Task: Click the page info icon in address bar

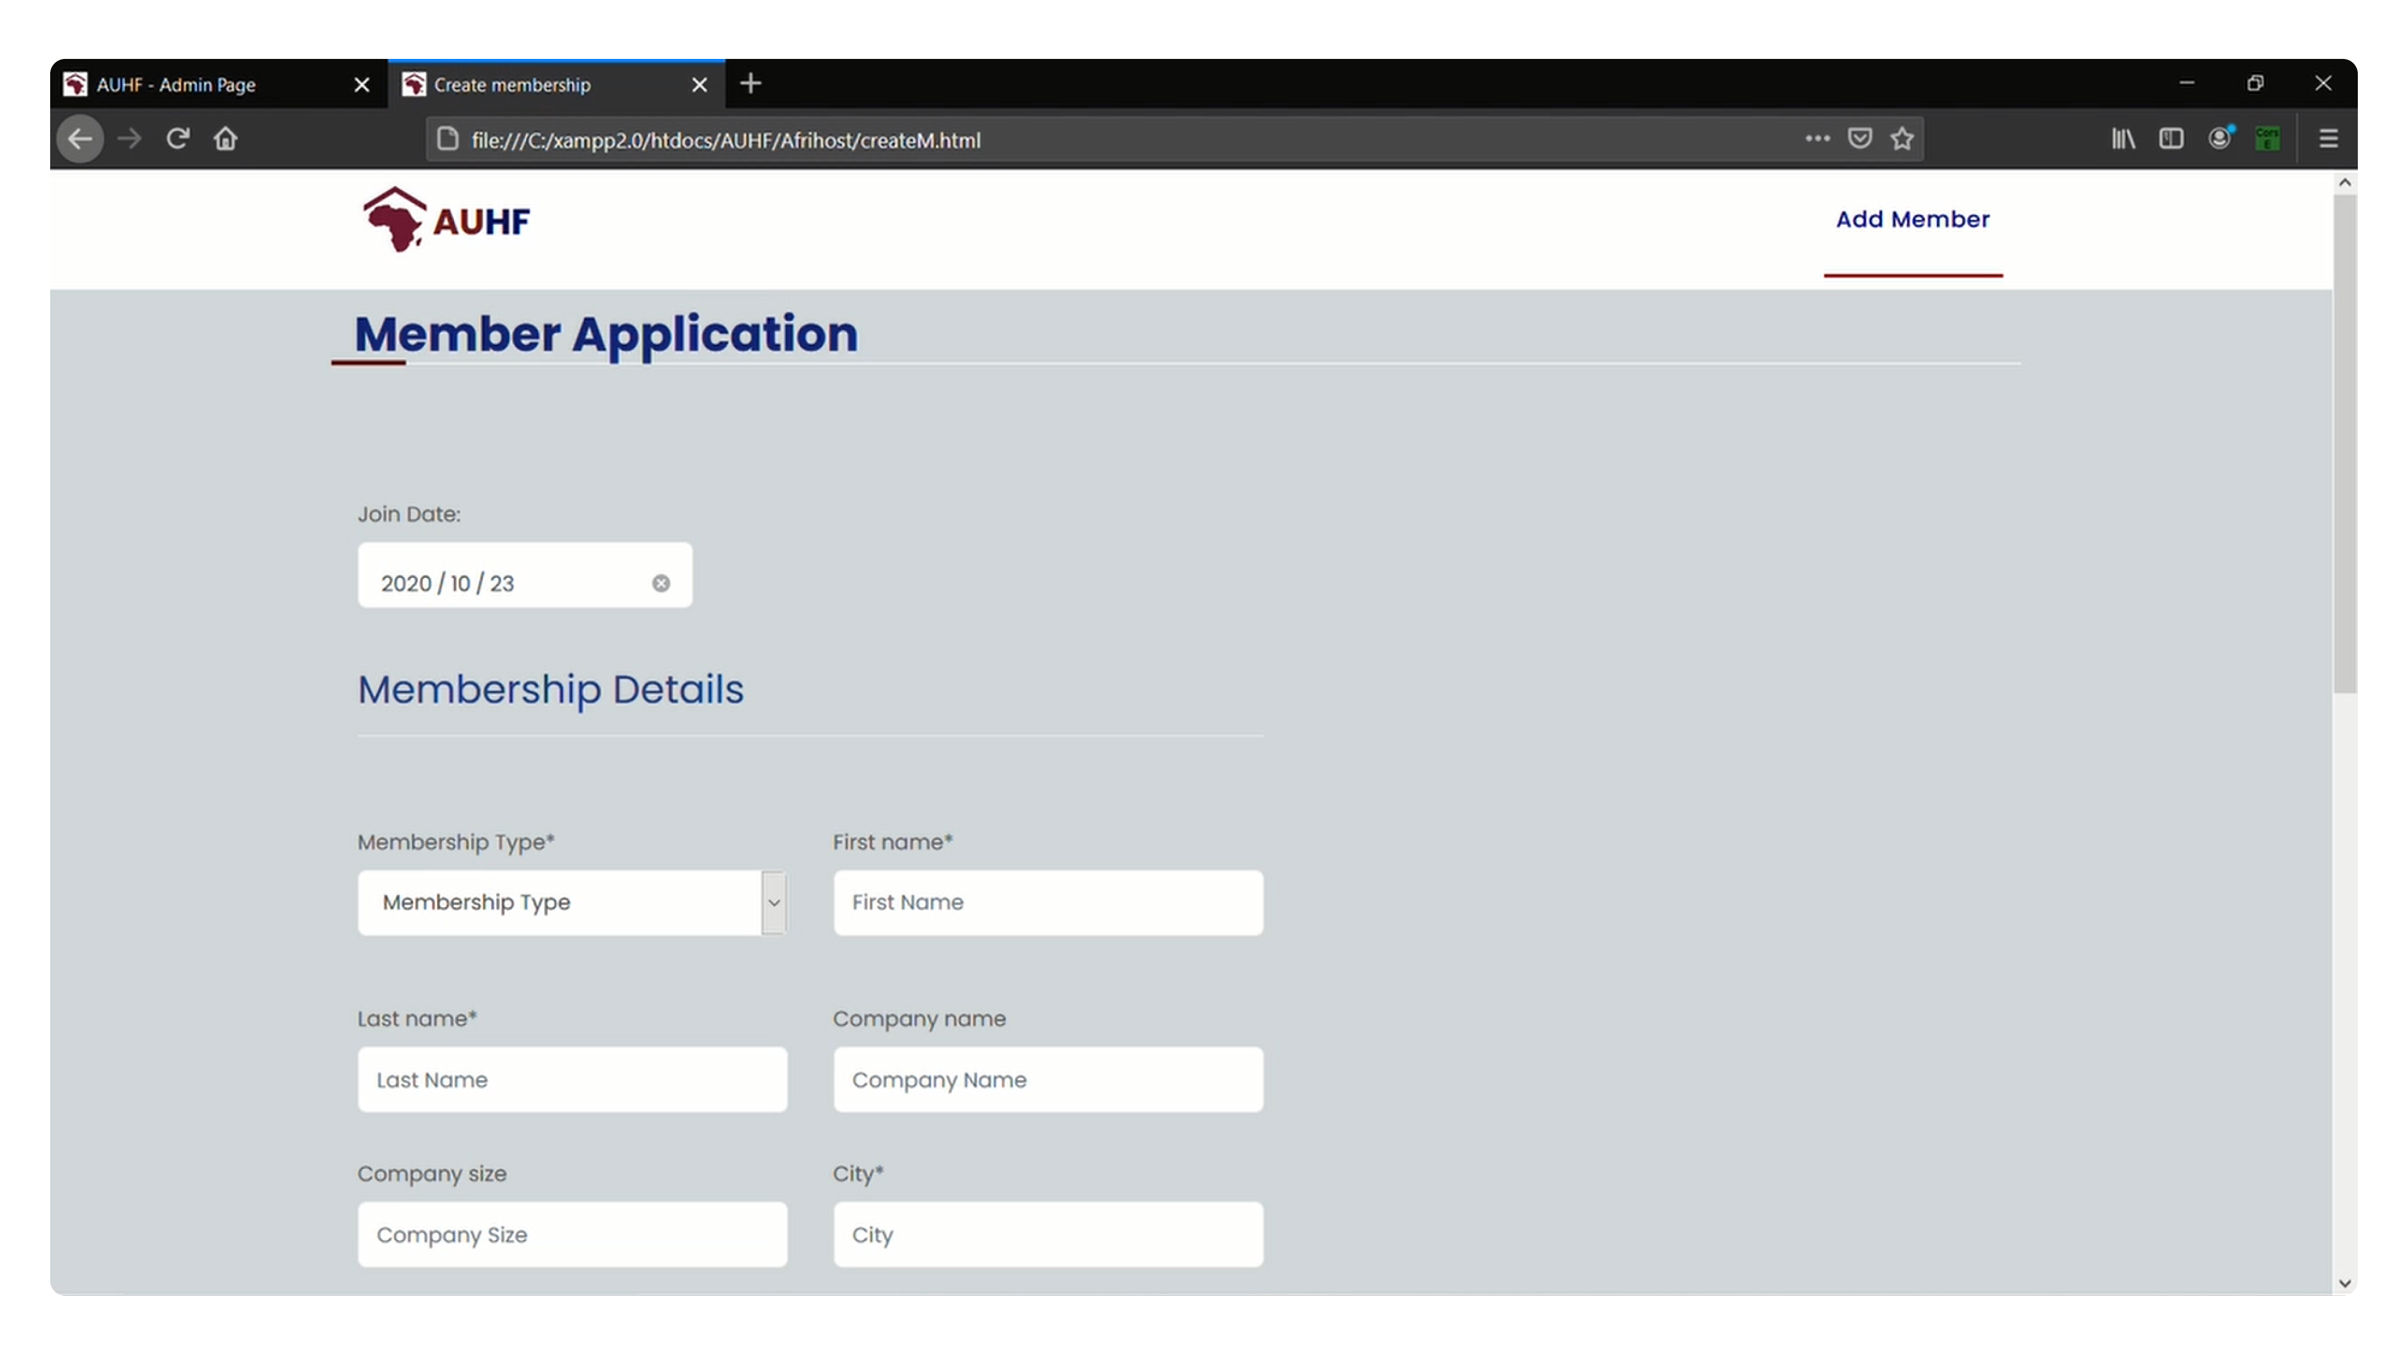Action: coord(448,139)
